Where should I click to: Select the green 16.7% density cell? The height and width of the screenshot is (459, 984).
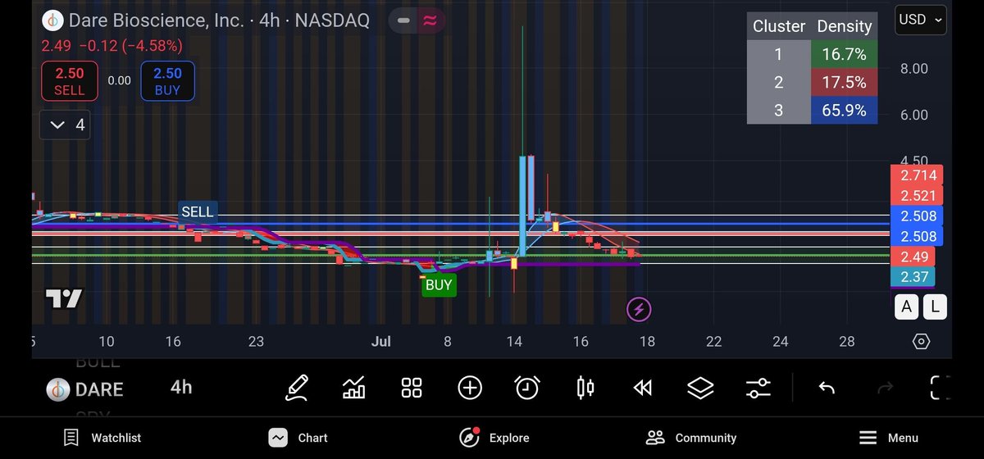click(844, 54)
